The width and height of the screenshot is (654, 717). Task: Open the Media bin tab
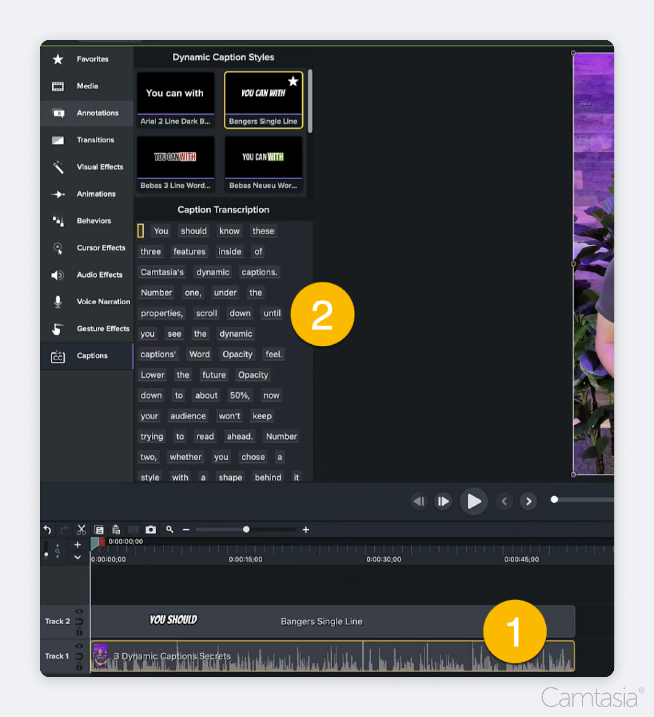[x=87, y=86]
